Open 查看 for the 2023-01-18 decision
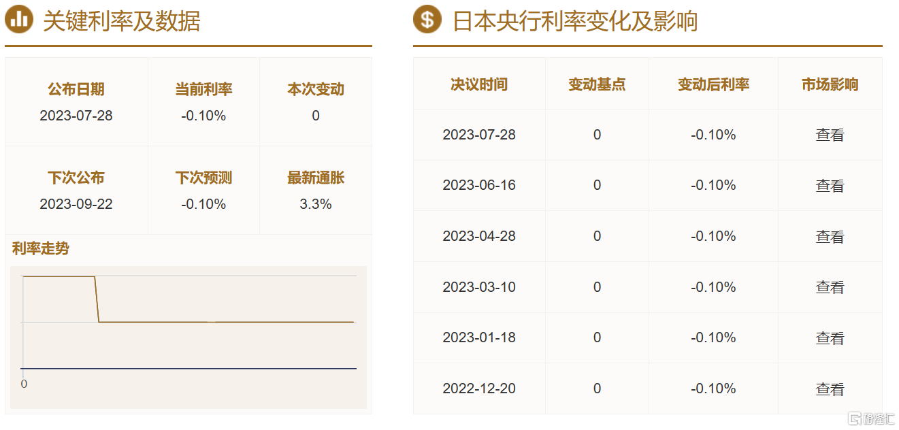The width and height of the screenshot is (899, 430). pos(830,338)
